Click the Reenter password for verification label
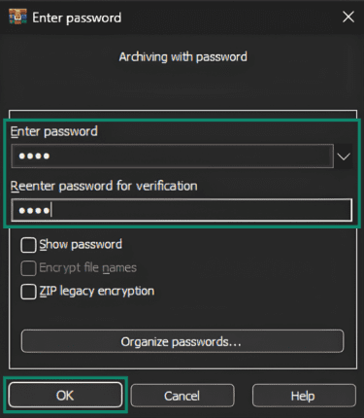Screen dimensions: 364x418 pos(104,186)
